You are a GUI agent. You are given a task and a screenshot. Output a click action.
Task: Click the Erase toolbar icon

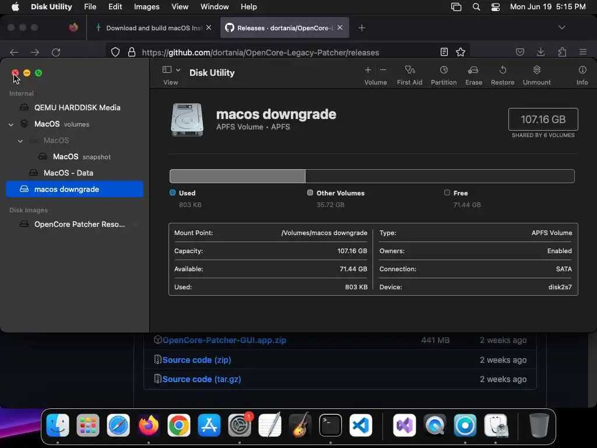coord(473,70)
